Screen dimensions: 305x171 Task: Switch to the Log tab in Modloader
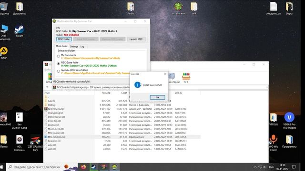(82, 47)
